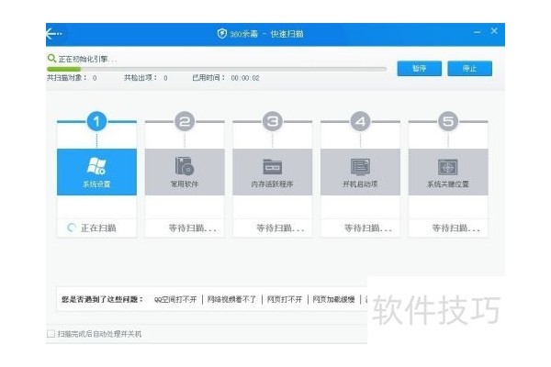Click 共检出项 count text
This screenshot has height=367, width=551.
tap(146, 78)
